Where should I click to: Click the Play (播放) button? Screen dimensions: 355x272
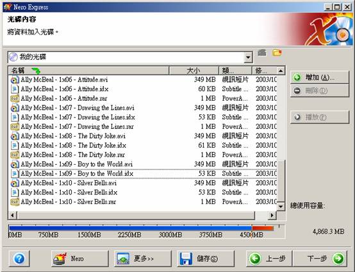320,117
